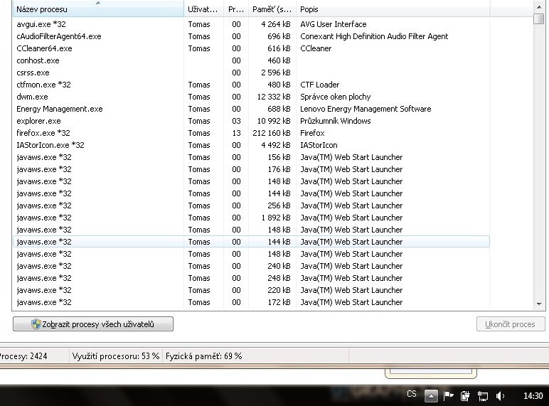Sort by Uživat... column header
This screenshot has height=406, width=549.
pos(204,9)
